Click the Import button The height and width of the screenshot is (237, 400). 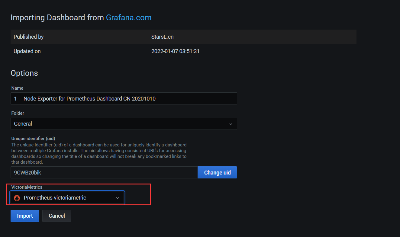25,216
